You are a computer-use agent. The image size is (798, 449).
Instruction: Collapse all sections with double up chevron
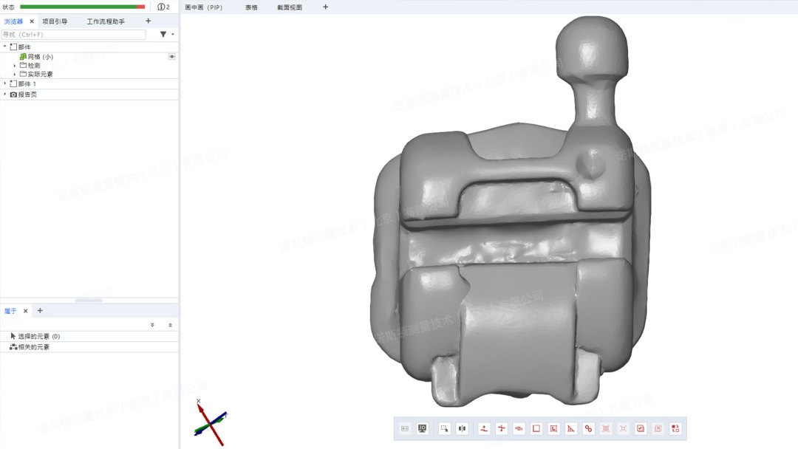coord(170,325)
